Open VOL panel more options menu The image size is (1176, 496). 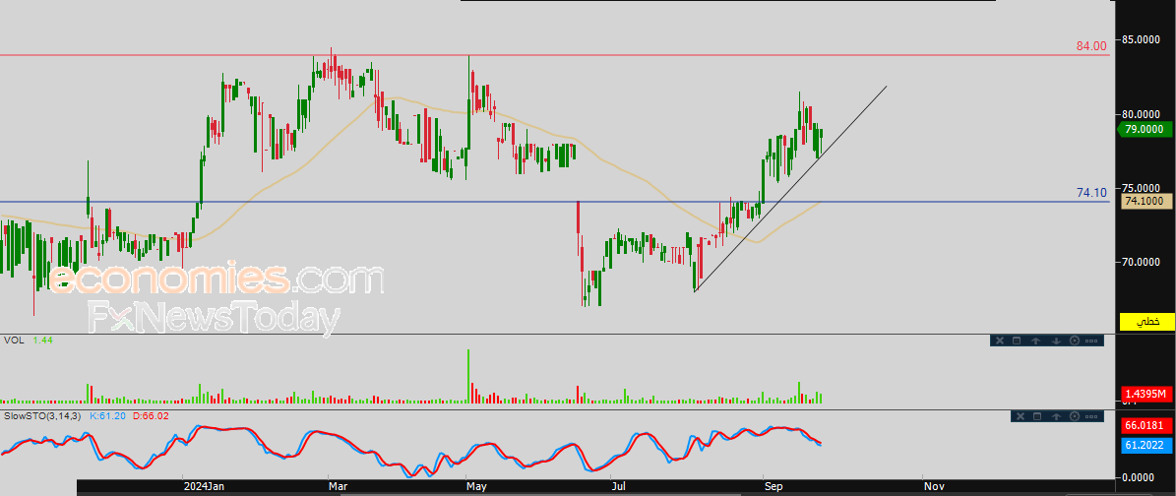coord(1092,341)
